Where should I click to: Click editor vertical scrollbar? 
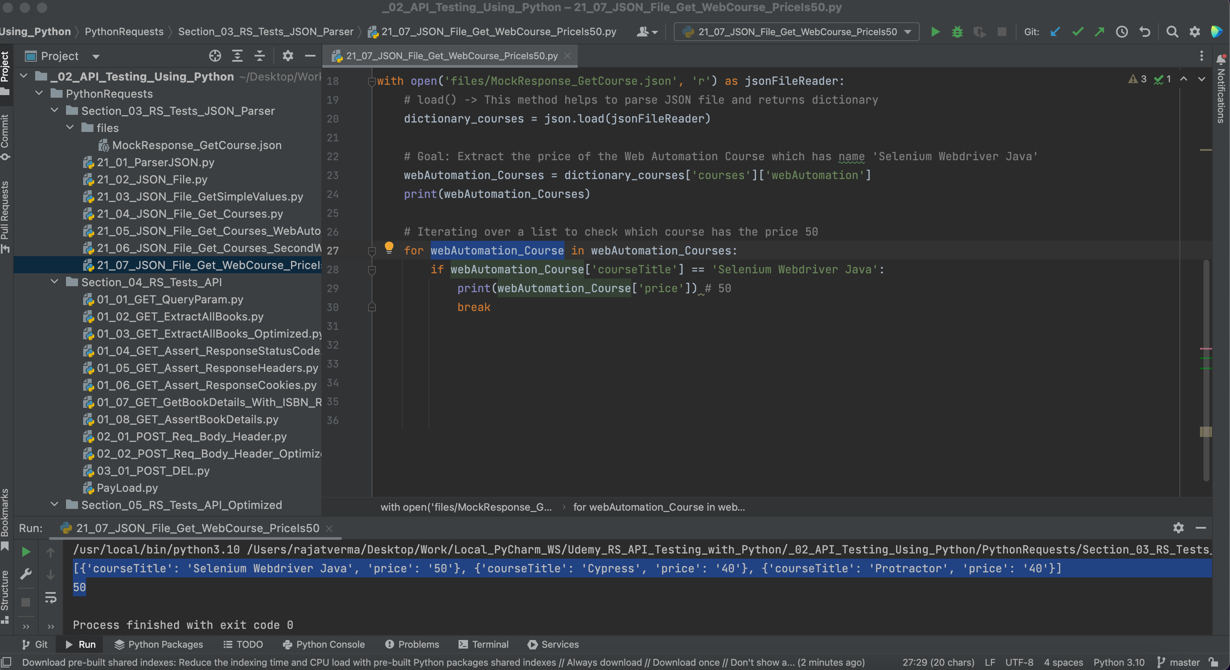pyautogui.click(x=1206, y=370)
